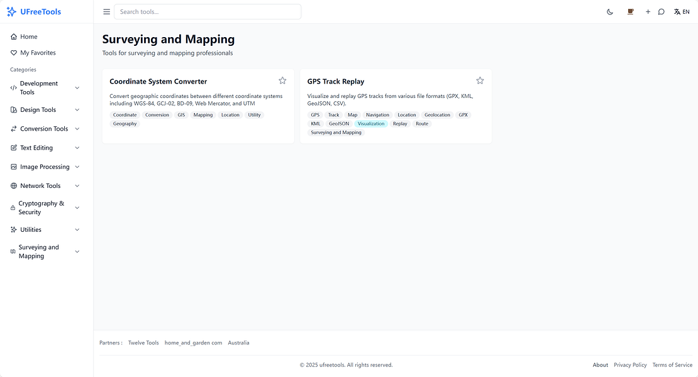The height and width of the screenshot is (377, 698).
Task: Expand Network Tools chevron
Action: 77,186
